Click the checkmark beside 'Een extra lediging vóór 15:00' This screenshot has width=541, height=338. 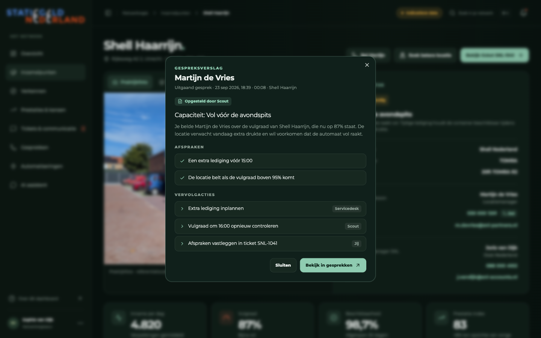tap(182, 161)
